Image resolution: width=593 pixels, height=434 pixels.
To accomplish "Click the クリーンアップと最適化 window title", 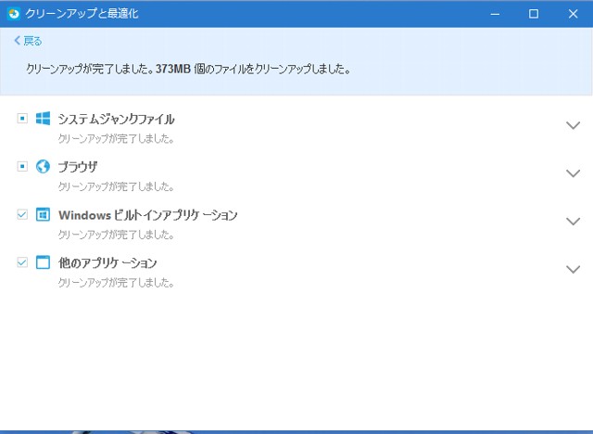I will [x=82, y=14].
